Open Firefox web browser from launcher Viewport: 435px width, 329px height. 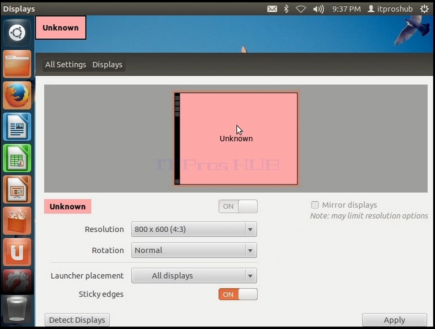click(x=17, y=95)
